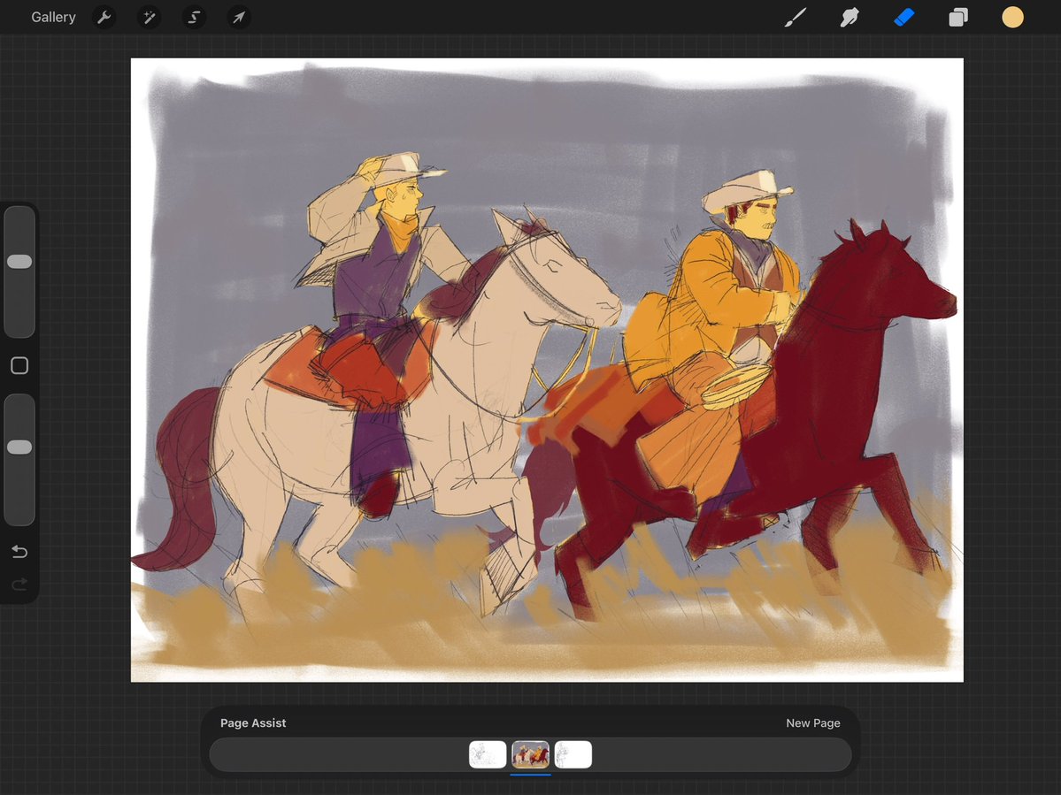Viewport: 1061px width, 795px height.
Task: Select the Smudge tool
Action: pos(850,17)
